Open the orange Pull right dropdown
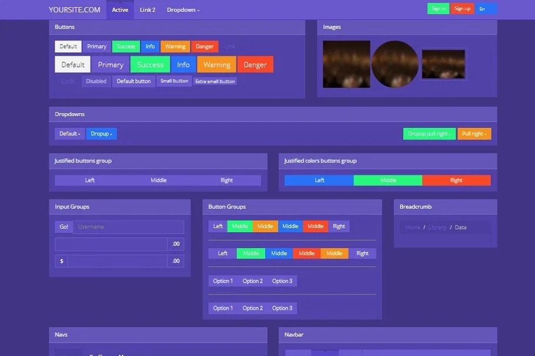Image resolution: width=535 pixels, height=356 pixels. [x=474, y=134]
